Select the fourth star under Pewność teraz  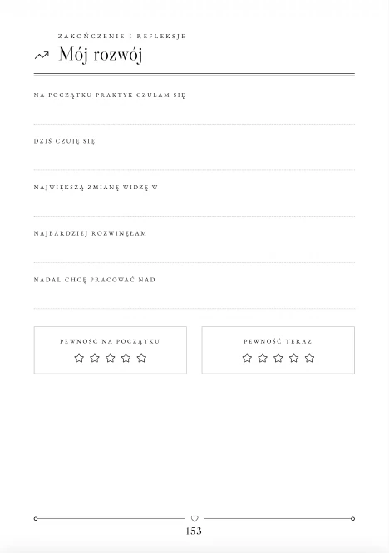pyautogui.click(x=293, y=358)
